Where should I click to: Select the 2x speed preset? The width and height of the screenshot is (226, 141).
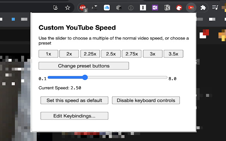[69, 54]
